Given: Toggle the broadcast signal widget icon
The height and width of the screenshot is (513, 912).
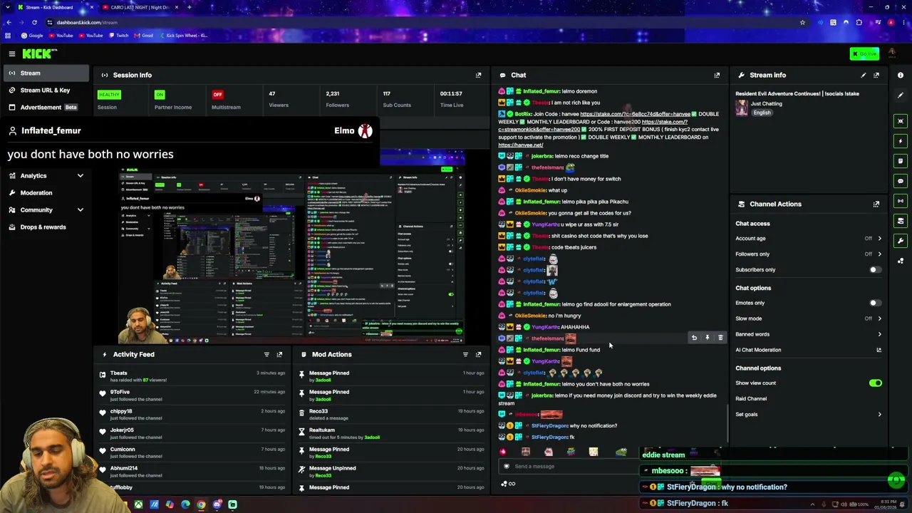Looking at the screenshot, I should pos(901,201).
